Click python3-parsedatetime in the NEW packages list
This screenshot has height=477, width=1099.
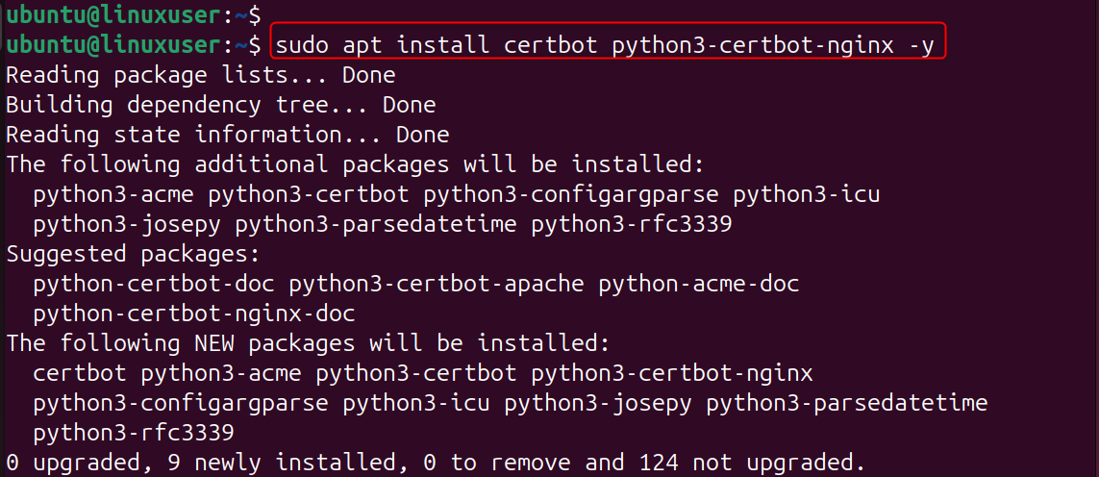[x=846, y=403]
